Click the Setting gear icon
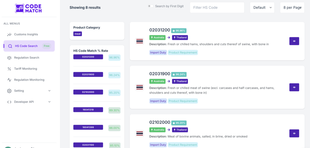The width and height of the screenshot is (310, 148). pos(9,91)
